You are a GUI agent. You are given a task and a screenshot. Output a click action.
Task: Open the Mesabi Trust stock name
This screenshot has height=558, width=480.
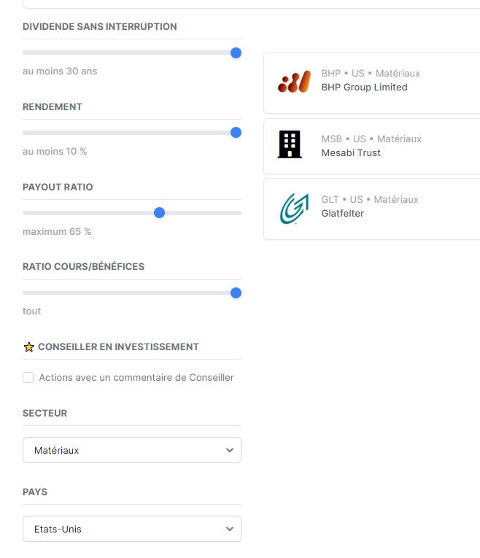(x=351, y=153)
